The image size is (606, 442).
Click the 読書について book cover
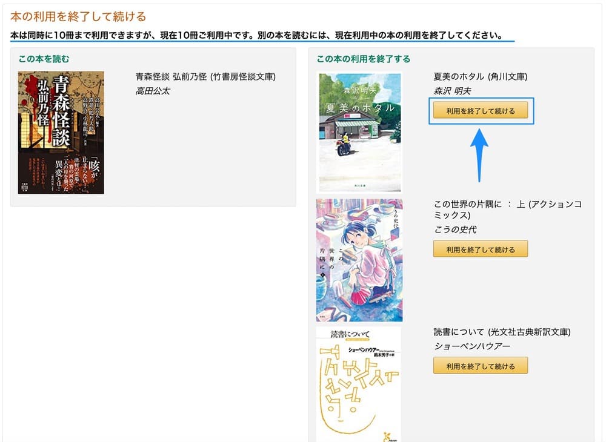[x=359, y=384]
